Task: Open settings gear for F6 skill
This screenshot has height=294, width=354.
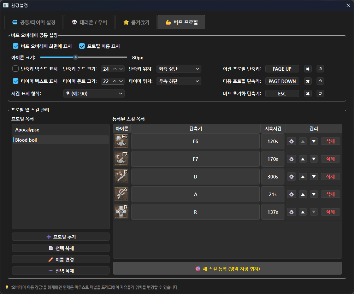Action: [x=291, y=141]
